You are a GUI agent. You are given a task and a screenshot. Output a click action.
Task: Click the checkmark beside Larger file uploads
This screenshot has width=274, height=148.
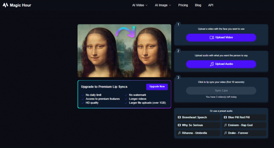(126, 103)
